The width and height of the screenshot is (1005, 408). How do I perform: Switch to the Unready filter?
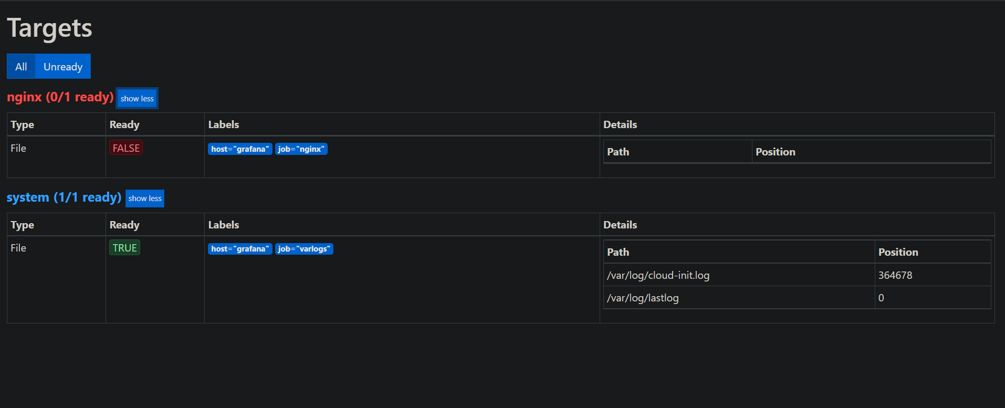(x=62, y=66)
